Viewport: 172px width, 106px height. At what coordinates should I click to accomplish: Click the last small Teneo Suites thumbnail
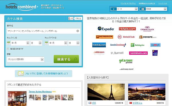coord(71,97)
